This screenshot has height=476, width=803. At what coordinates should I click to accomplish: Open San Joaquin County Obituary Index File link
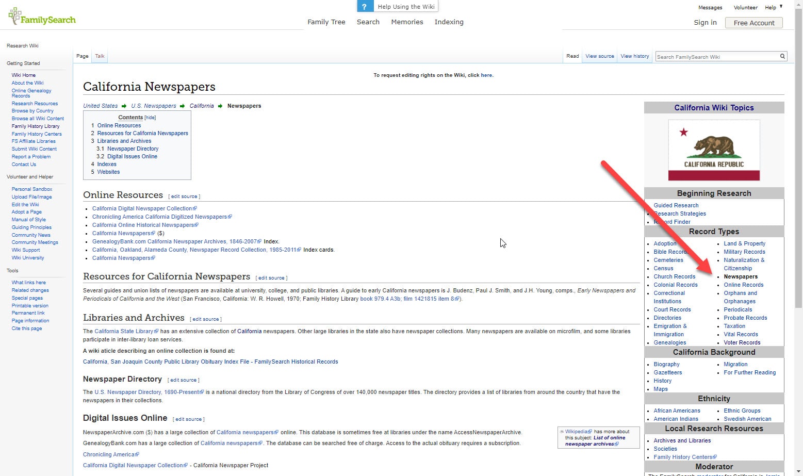tap(210, 362)
